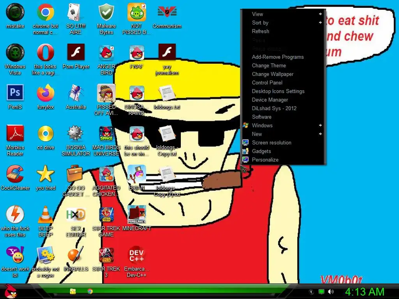Open 'Control Panel' from context menu
399x299 pixels.
[x=283, y=83]
